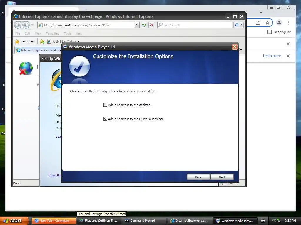Click the Chromium profile avatar icon
Screen dimensions: 301x225
[279, 23]
